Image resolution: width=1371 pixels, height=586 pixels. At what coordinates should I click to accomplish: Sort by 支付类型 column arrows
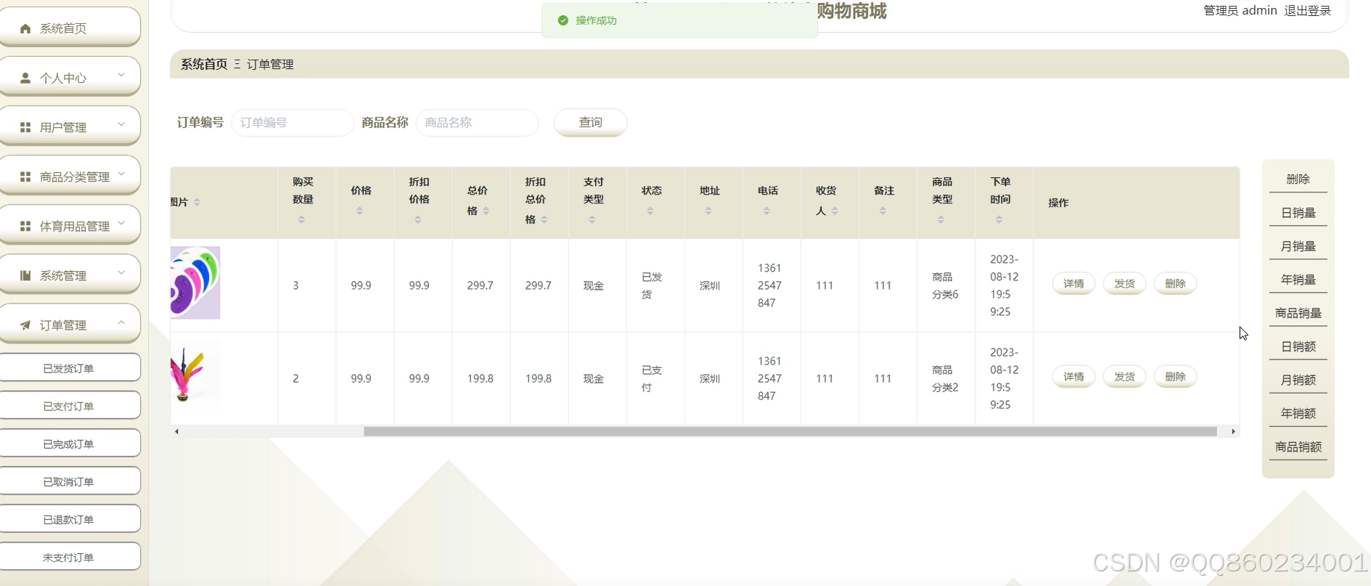592,219
